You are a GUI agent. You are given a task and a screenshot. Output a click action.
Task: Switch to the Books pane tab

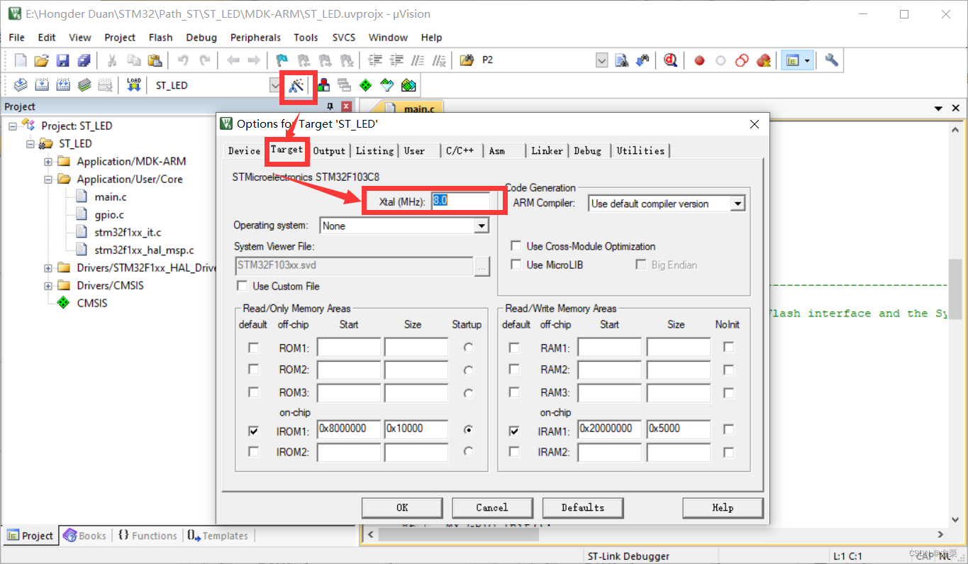tap(85, 536)
